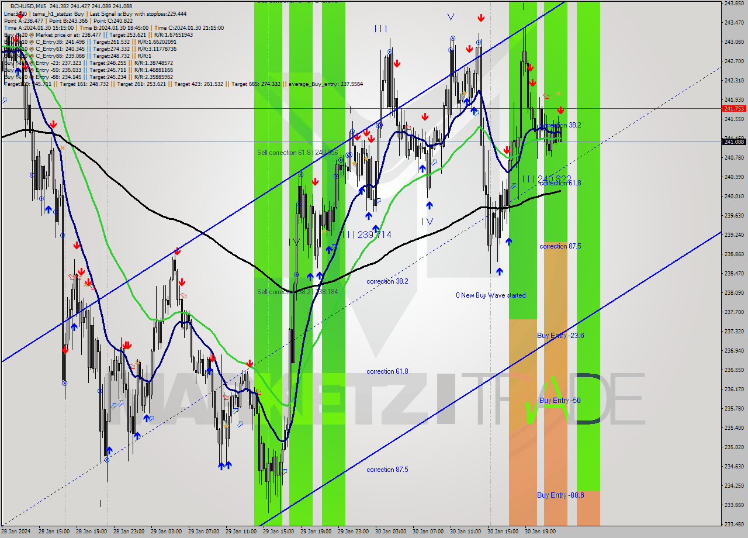Select the 'I I 239.714' wave label
This screenshot has height=538, width=748.
coord(369,234)
